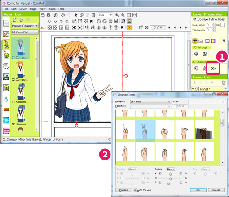Viewport: 229px width, 197px height.
Task: Click OK in Change Item dialog
Action: click(198, 190)
